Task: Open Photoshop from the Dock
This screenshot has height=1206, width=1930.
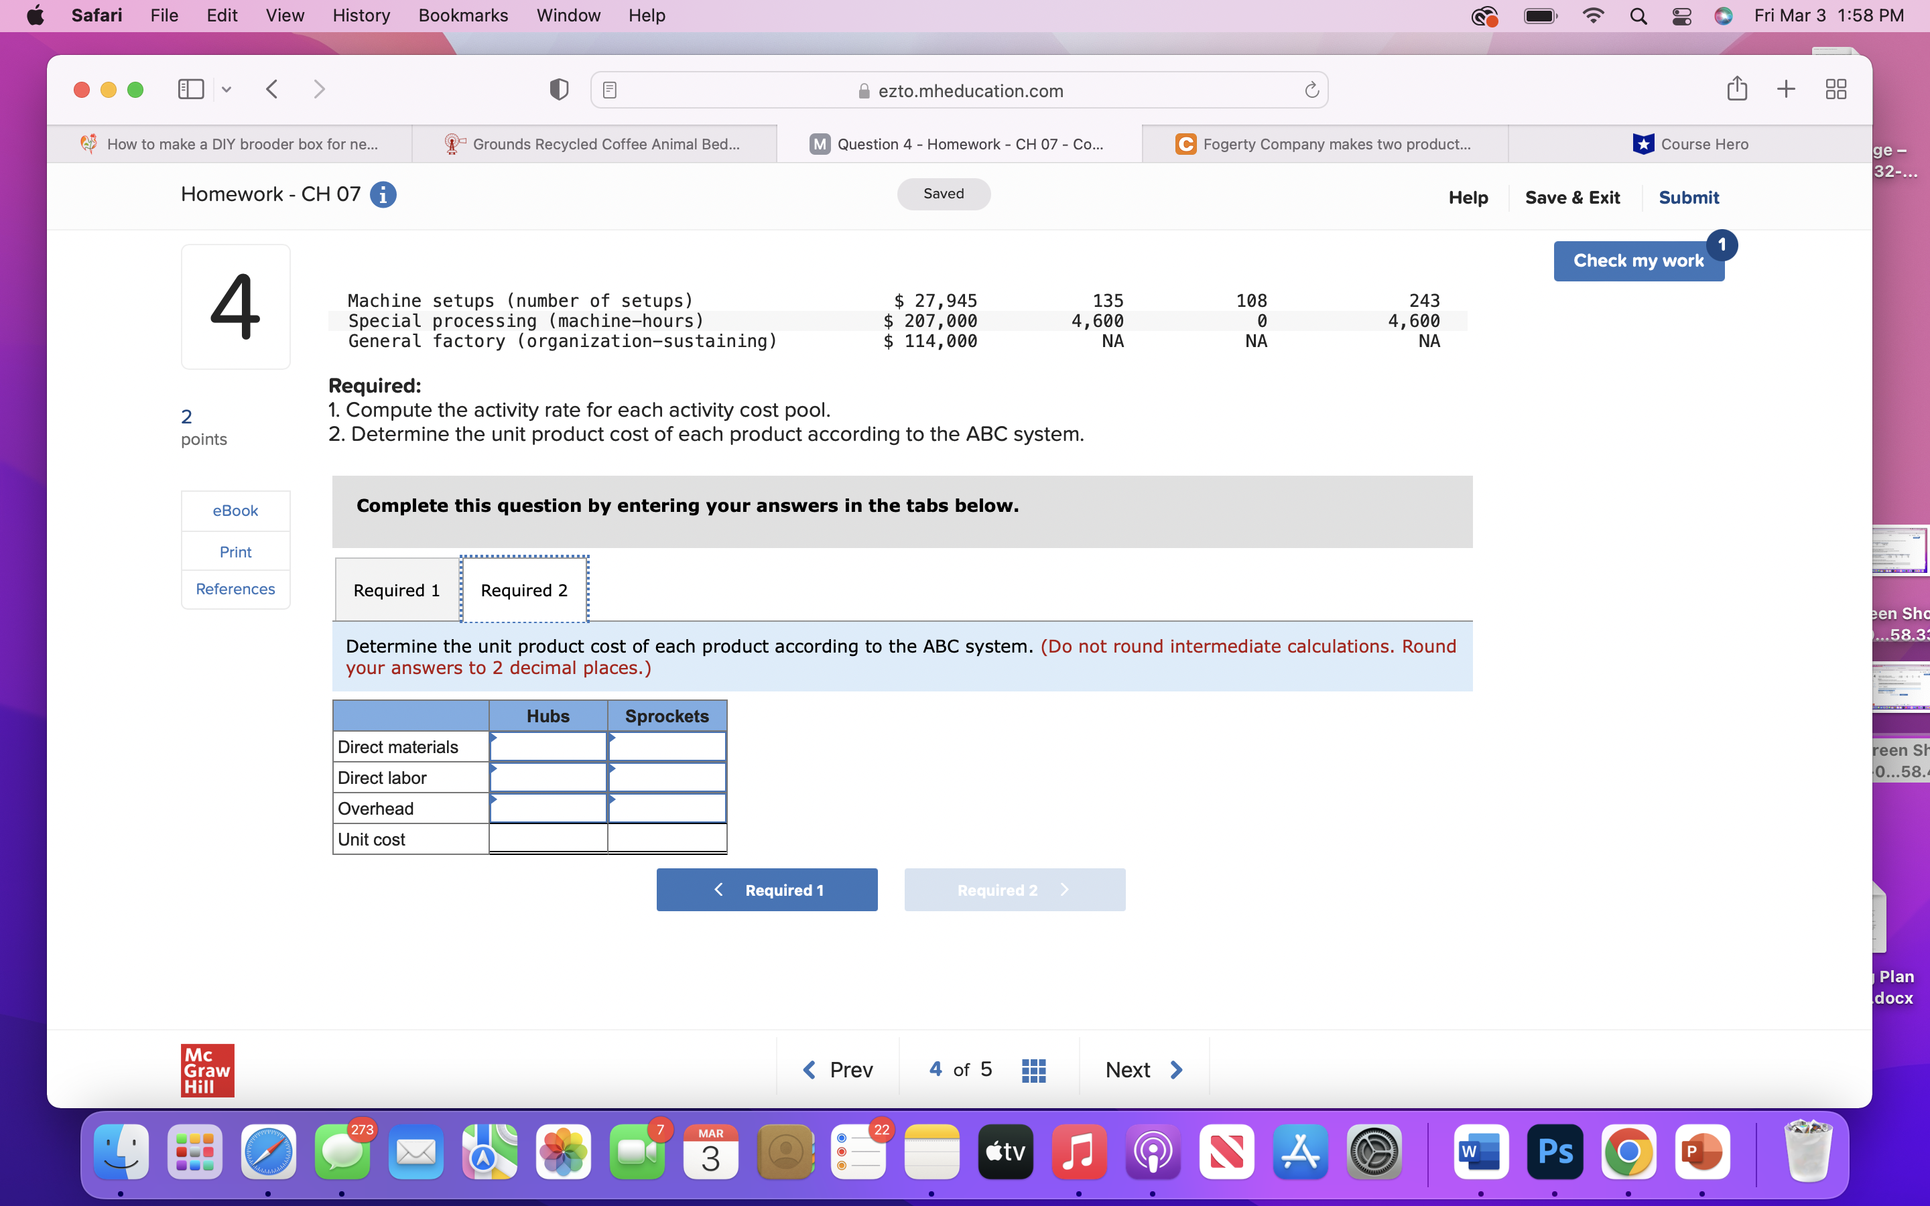Action: (x=1555, y=1152)
